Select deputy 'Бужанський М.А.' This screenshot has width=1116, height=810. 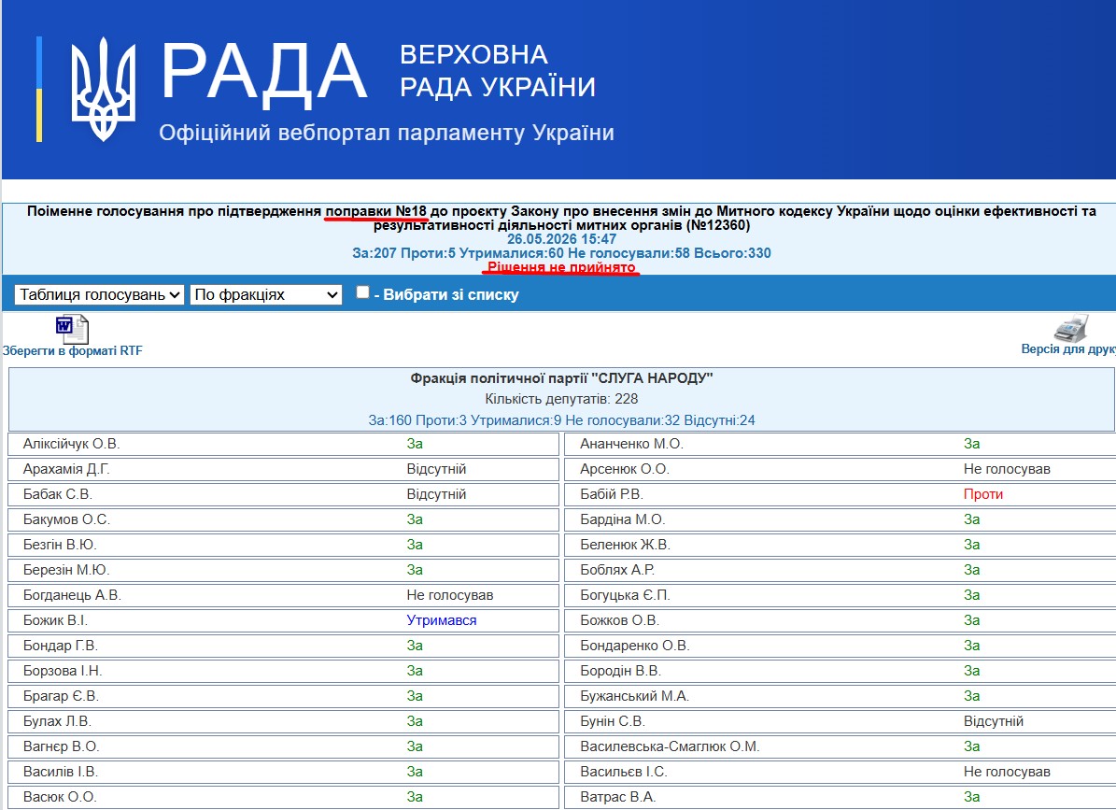click(x=634, y=696)
